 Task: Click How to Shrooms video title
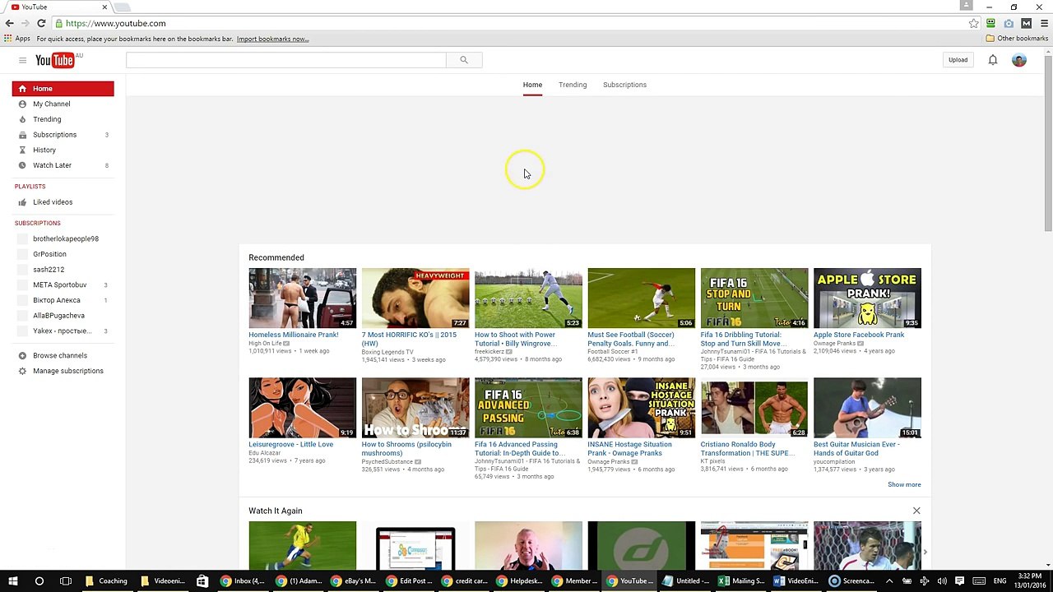pos(406,449)
